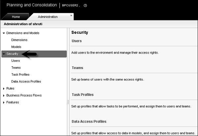Select Users under Security in sidebar
Screen dimensions: 198x136
16,61
